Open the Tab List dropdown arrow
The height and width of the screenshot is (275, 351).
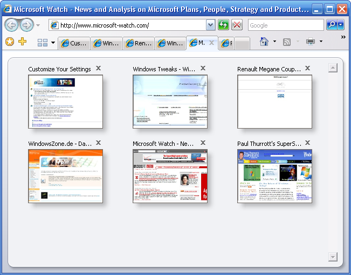pos(53,43)
